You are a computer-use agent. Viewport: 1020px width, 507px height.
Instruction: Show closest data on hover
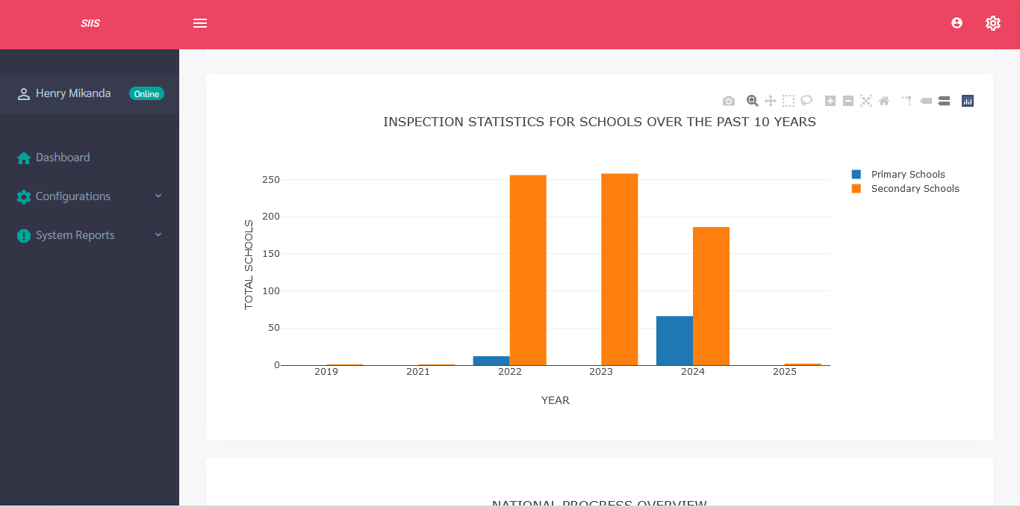click(926, 101)
